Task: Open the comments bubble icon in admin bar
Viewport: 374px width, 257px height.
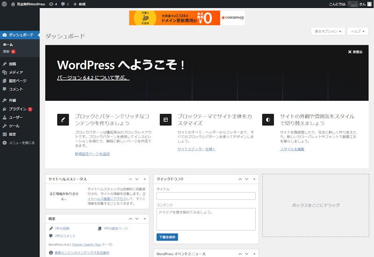Action: pos(65,4)
